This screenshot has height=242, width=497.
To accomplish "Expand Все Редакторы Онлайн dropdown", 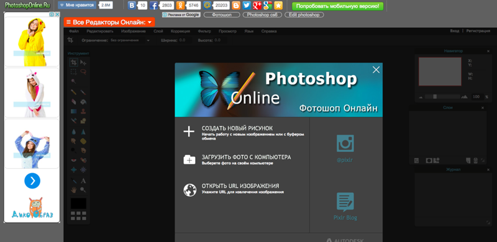I will [x=109, y=22].
